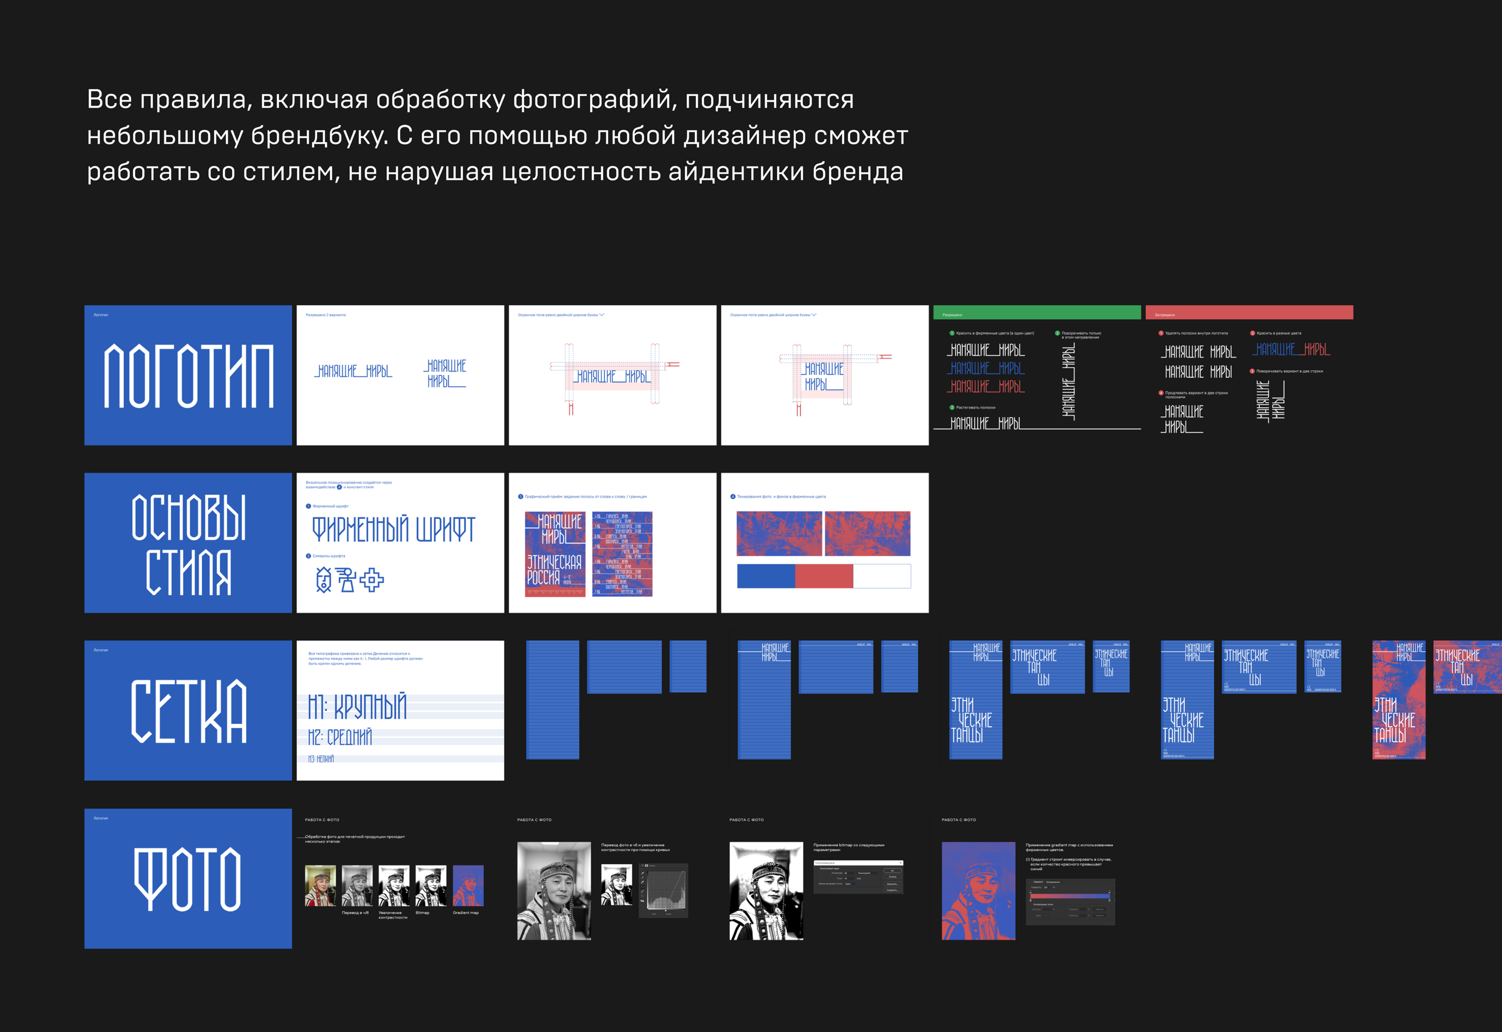1502x1032 pixels.
Task: Select the red brand color swatch
Action: 823,576
